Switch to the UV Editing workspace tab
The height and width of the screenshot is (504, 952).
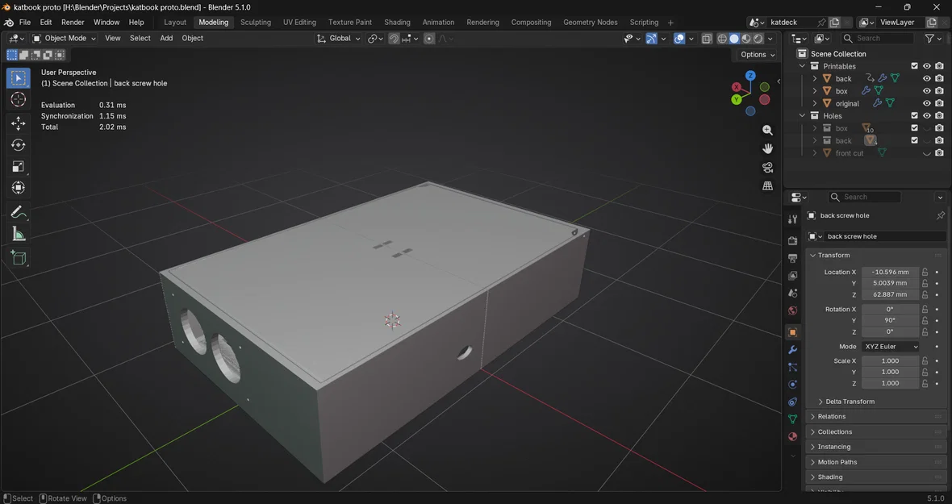299,23
